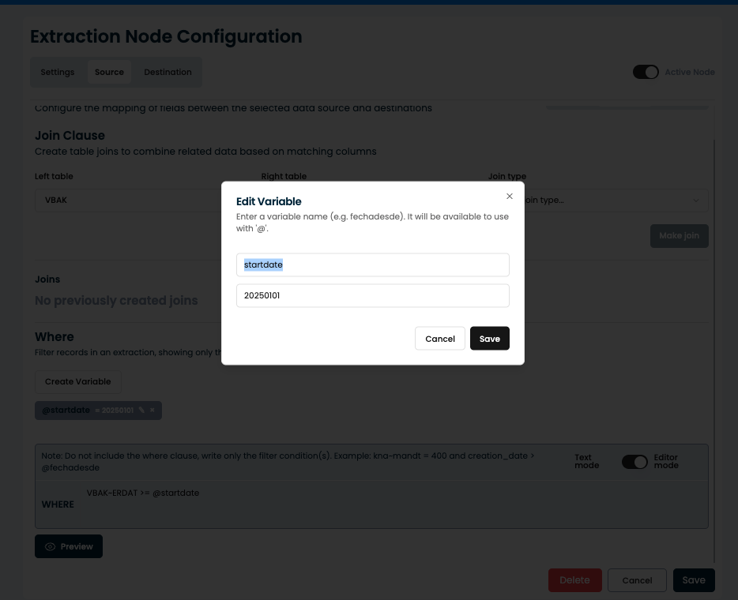Viewport: 738px width, 600px height.
Task: Click the Make join button
Action: point(679,235)
